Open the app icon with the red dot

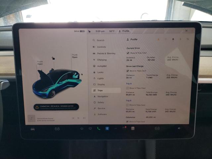[124, 128]
